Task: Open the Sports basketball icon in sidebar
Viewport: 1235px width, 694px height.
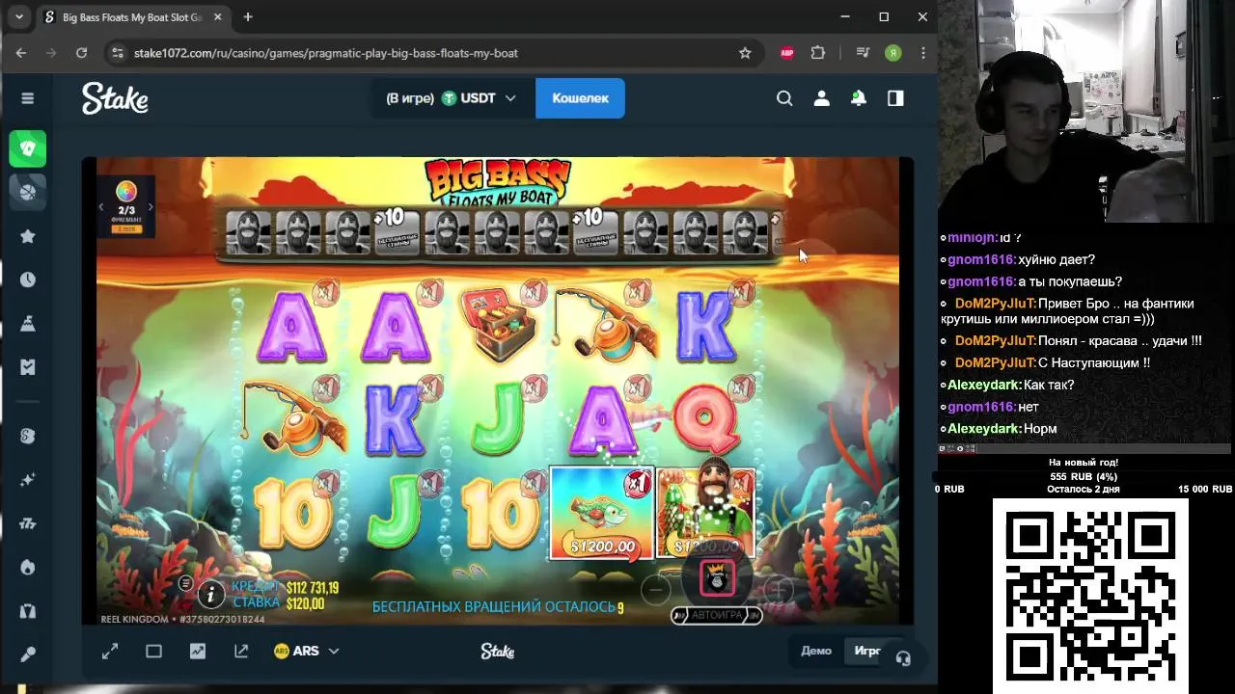Action: tap(28, 192)
